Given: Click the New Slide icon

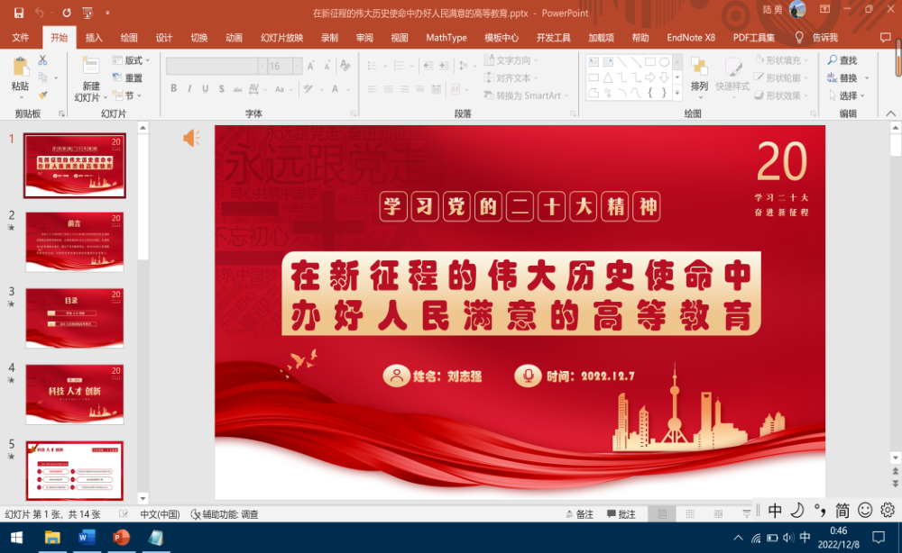Looking at the screenshot, I should tap(90, 67).
